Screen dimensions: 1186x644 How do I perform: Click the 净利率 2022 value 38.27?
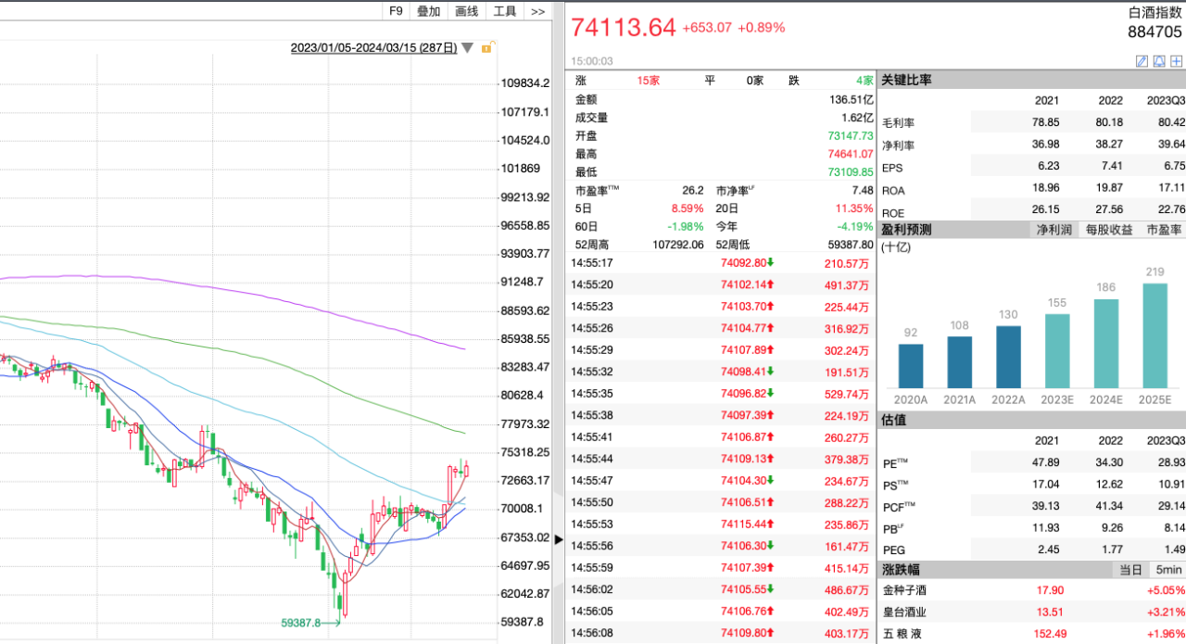point(1109,144)
